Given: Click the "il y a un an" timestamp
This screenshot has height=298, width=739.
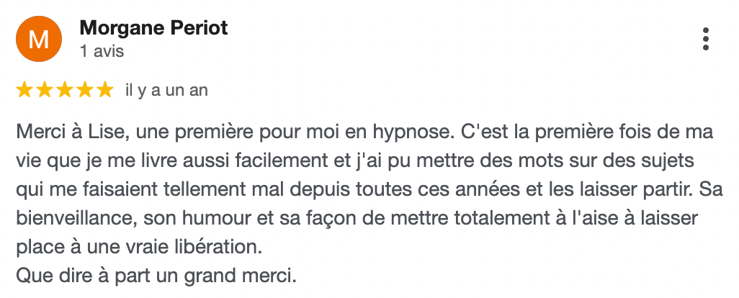Looking at the screenshot, I should pos(166,90).
